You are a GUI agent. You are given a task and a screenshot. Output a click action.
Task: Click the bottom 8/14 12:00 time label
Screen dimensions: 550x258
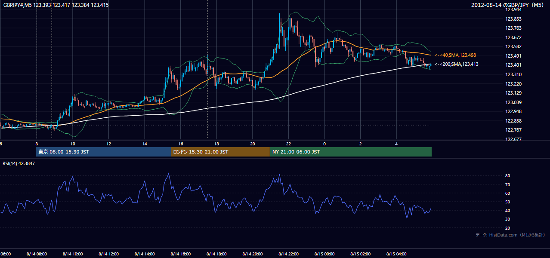[108, 254]
